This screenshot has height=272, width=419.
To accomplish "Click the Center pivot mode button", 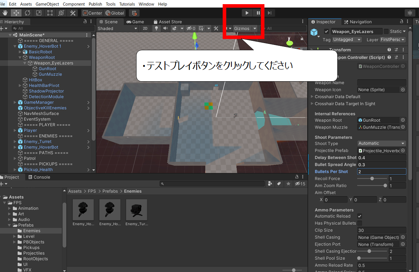I will click(x=92, y=13).
